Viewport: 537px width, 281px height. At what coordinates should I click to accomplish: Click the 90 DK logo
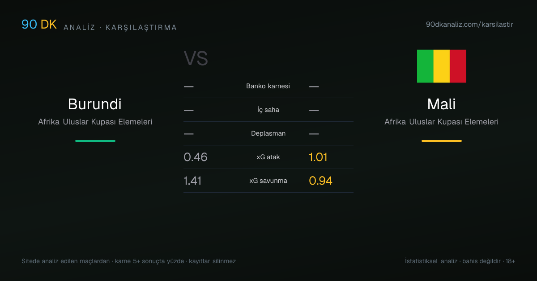tap(39, 25)
